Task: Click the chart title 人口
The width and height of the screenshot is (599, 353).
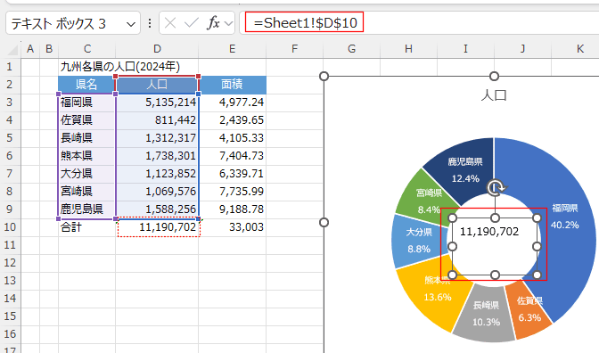Action: pyautogui.click(x=494, y=95)
